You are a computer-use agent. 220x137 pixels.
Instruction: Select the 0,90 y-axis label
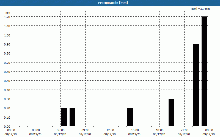(x=7, y=44)
